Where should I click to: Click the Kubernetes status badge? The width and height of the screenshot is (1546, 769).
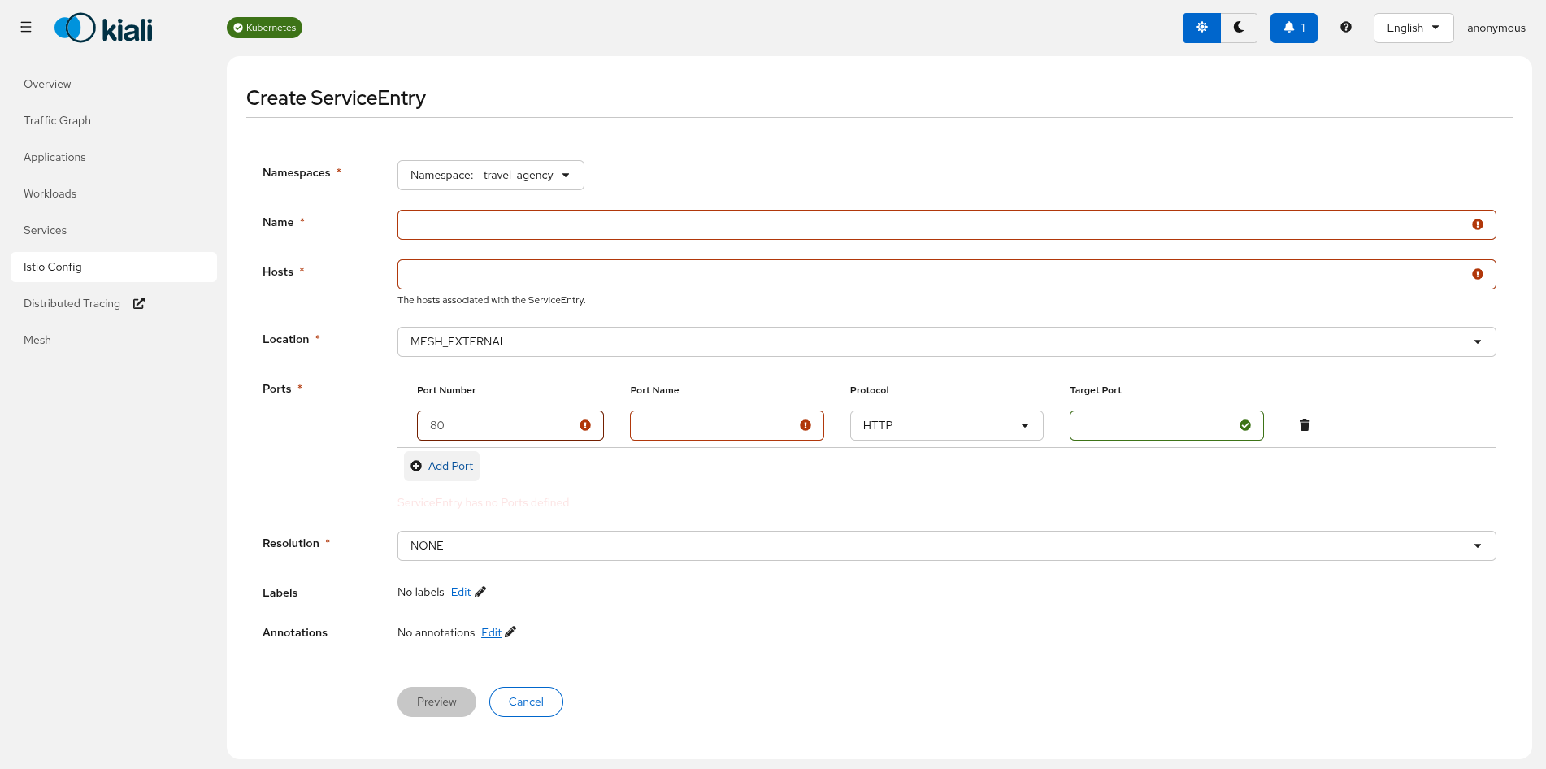point(263,27)
